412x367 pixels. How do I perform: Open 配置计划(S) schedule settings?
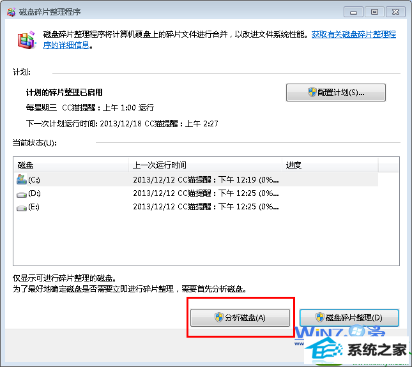pos(335,93)
